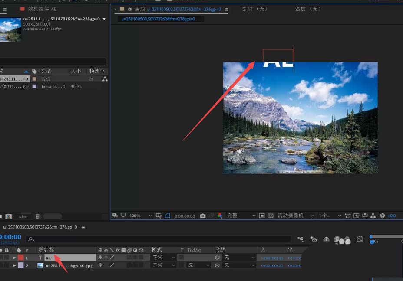This screenshot has width=403, height=281.
Task: Switch to the 效果控件 AE tab
Action: [42, 9]
